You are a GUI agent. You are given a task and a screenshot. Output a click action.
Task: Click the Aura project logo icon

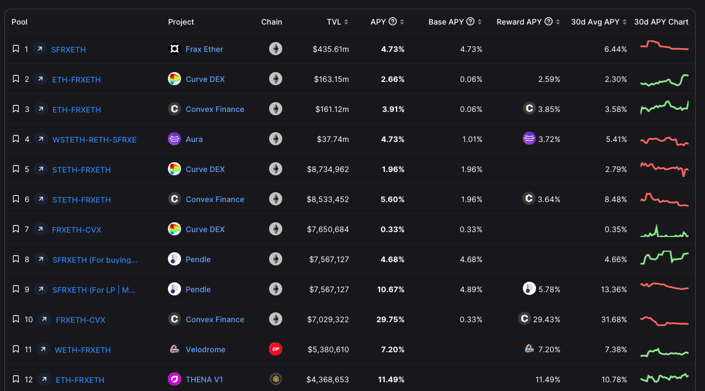coord(174,139)
